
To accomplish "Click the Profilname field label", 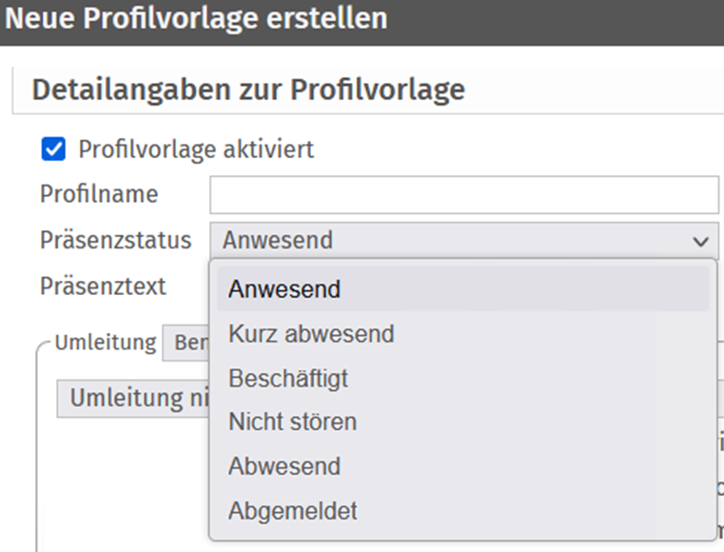I will (x=99, y=194).
